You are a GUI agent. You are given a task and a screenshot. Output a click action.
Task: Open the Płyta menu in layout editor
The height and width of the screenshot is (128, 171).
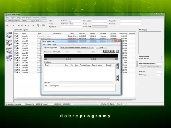54,44
